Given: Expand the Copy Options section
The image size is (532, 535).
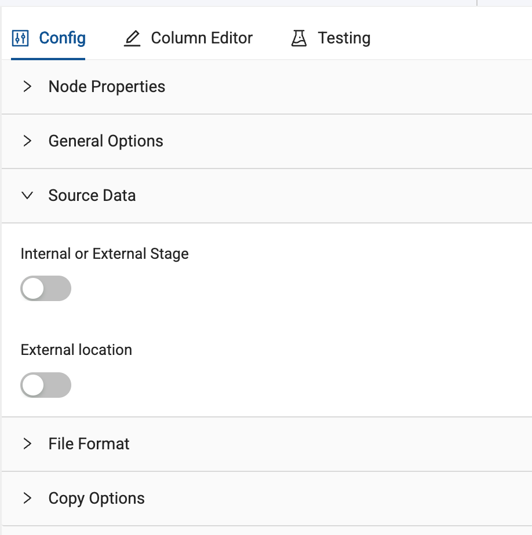Looking at the screenshot, I should (96, 499).
